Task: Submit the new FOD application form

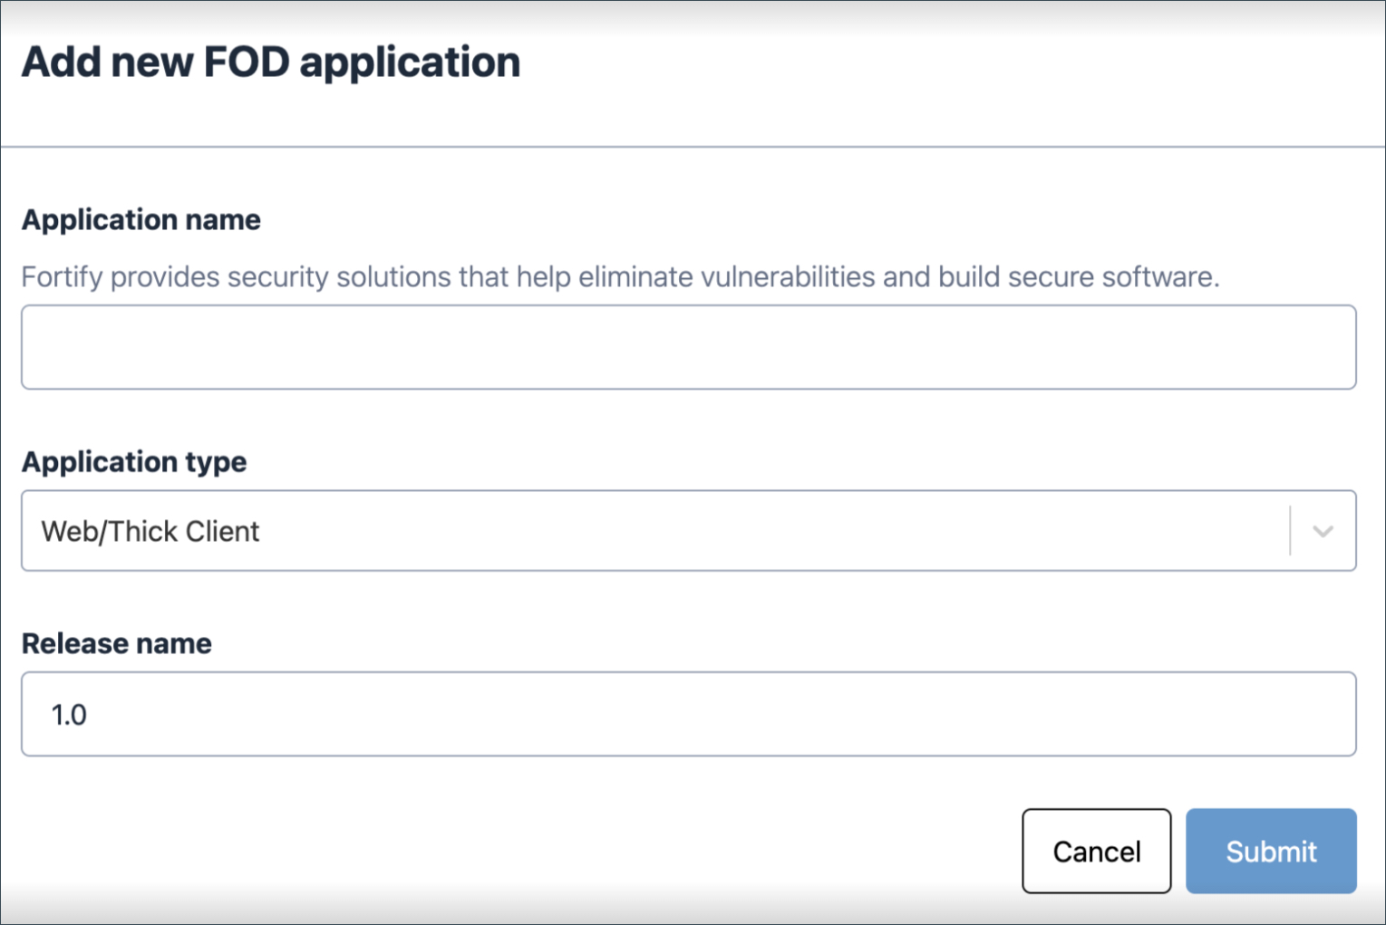Action: point(1271,851)
